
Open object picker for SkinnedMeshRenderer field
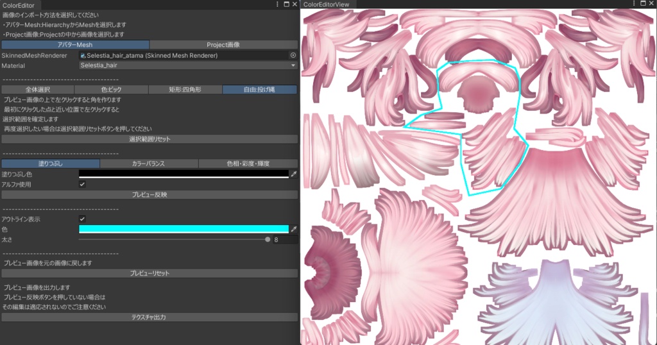point(293,55)
